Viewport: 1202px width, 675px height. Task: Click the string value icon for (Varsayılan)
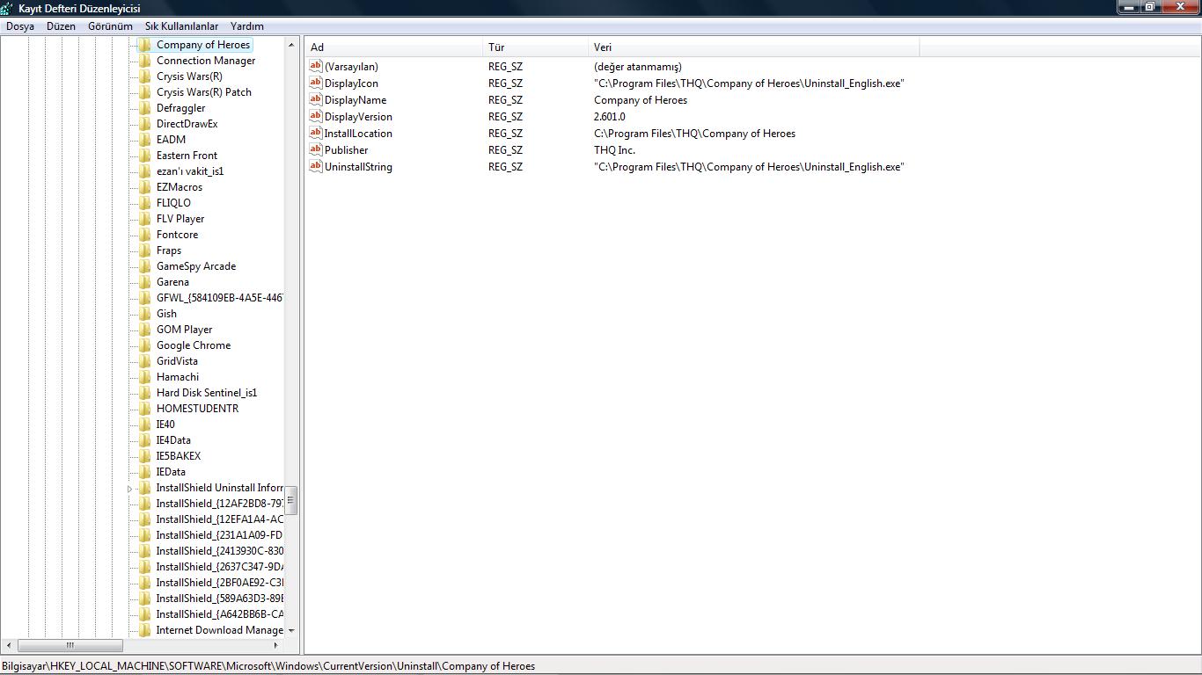[316, 66]
